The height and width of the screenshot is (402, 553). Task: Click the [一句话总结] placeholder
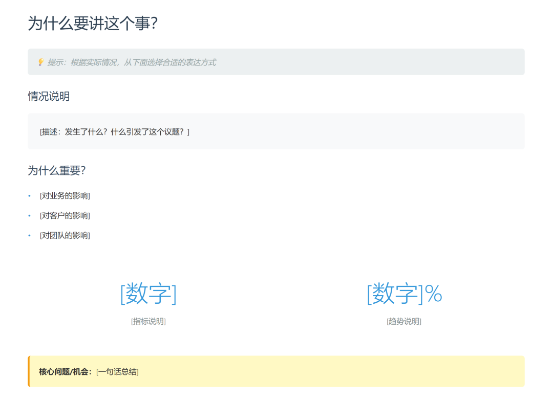[117, 372]
